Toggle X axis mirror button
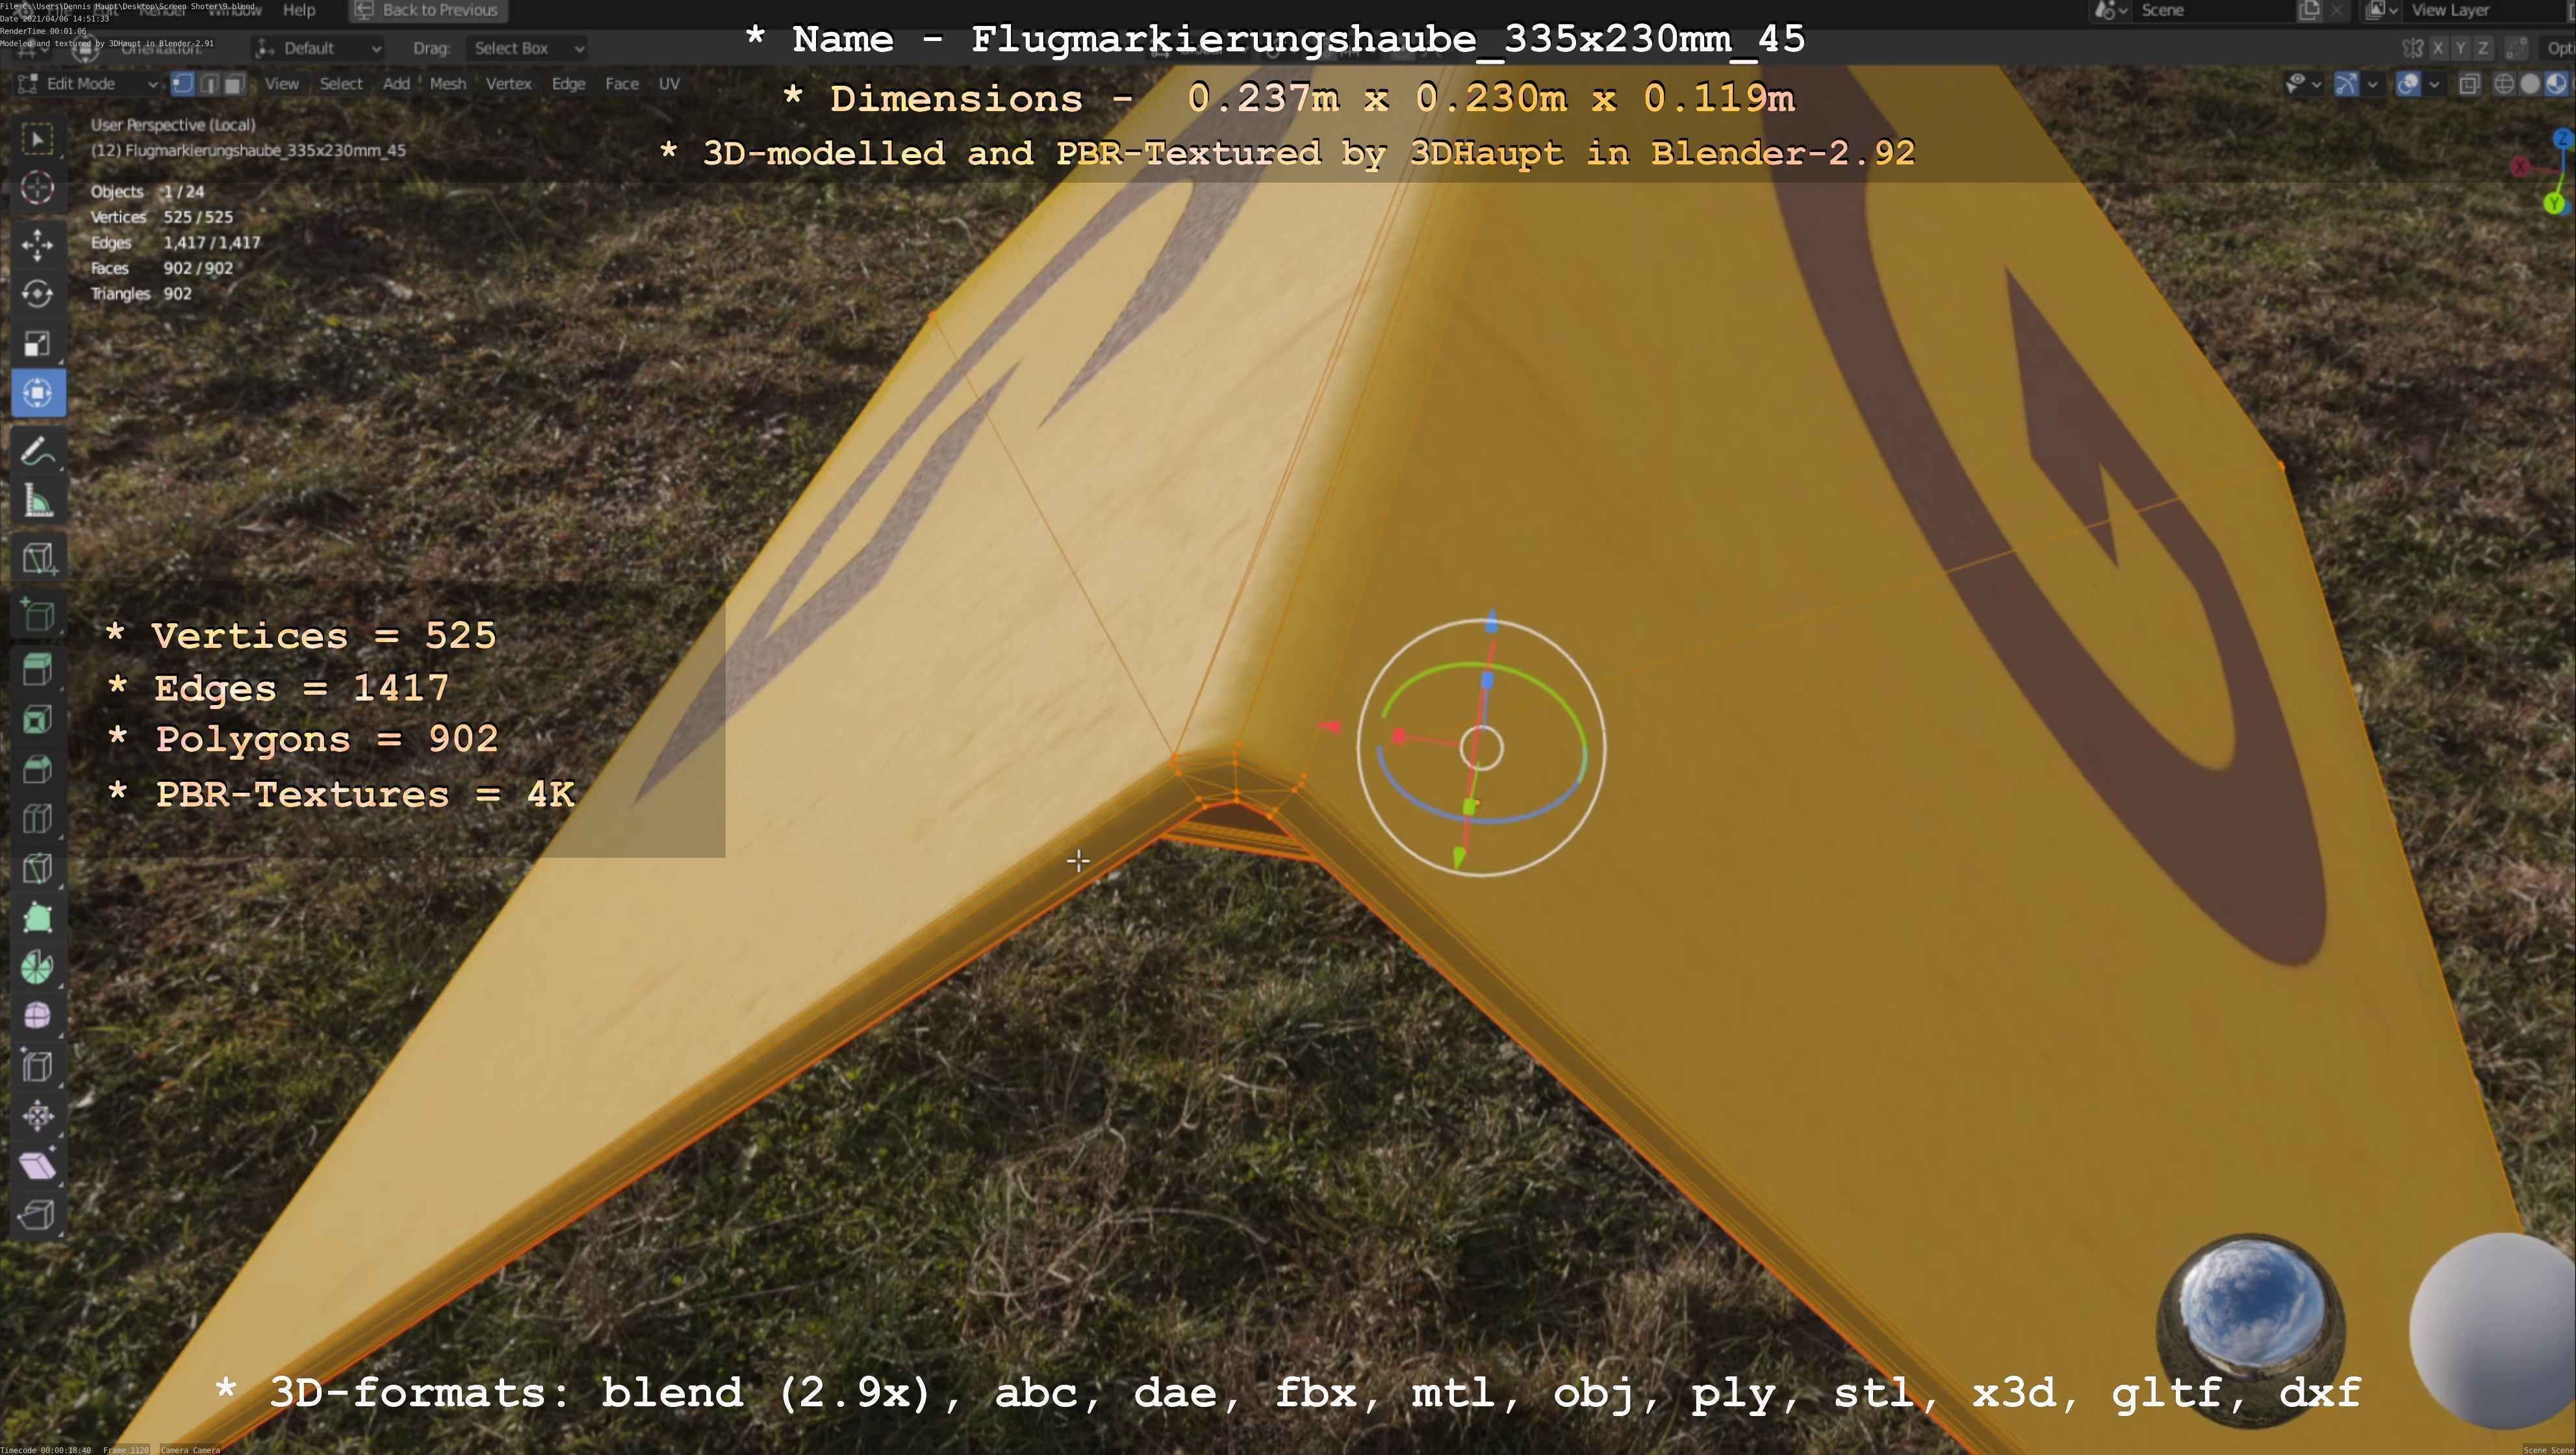Screen dimensions: 2576x1455 (2438, 48)
